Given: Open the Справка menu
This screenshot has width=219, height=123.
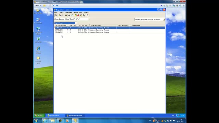Looking at the screenshot, I should [86, 12].
